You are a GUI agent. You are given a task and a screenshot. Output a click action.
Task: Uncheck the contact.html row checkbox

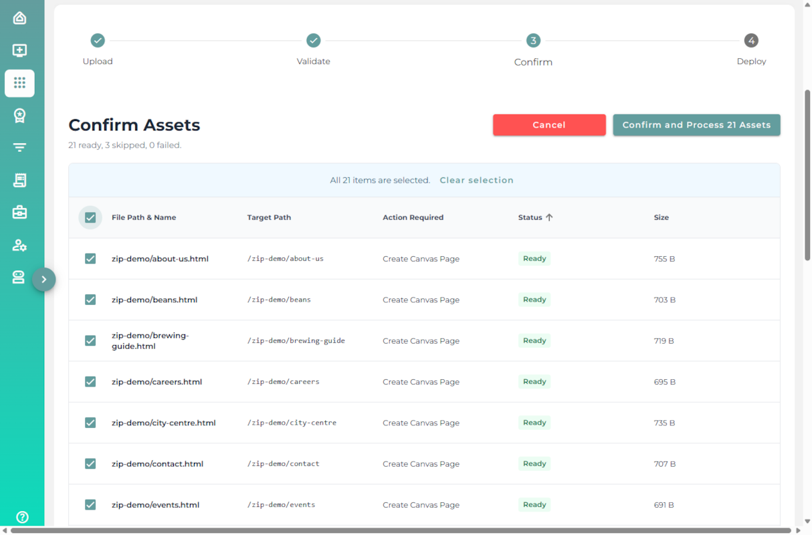(x=90, y=464)
